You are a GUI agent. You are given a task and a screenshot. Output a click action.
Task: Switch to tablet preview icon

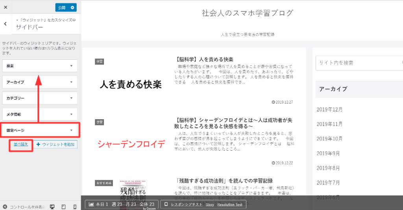63,206
